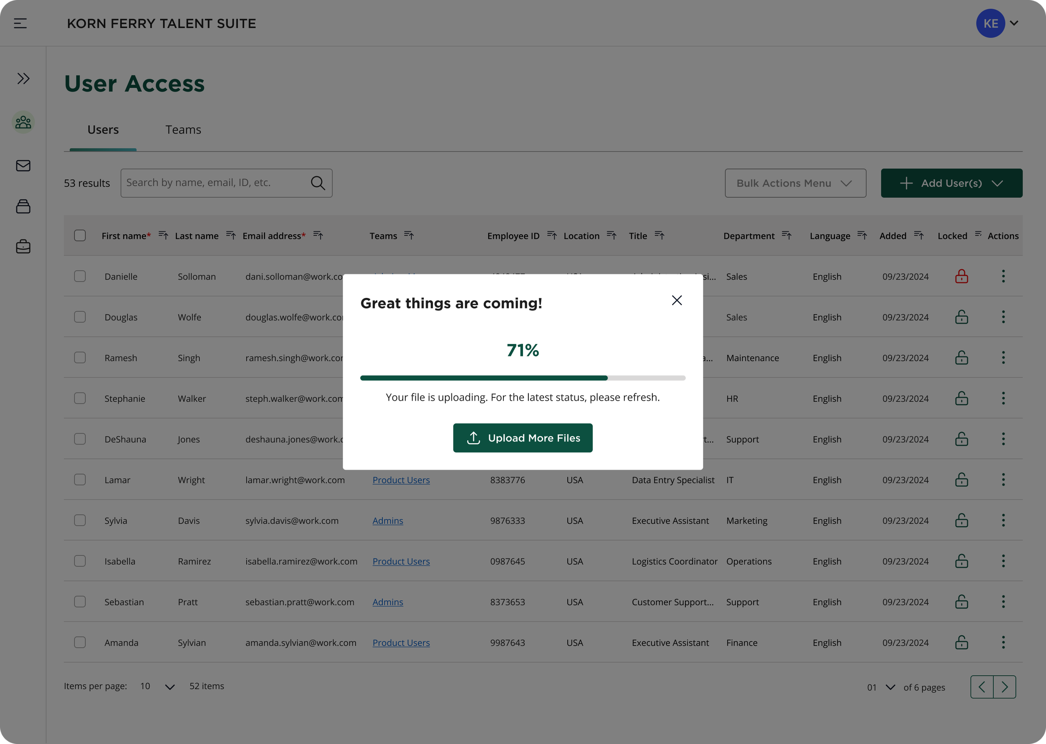This screenshot has width=1046, height=744.
Task: Select all rows with header checkbox
Action: pyautogui.click(x=80, y=236)
